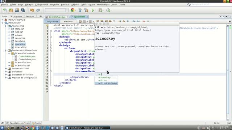Click the Redo arrow icon
232x130 pixels.
coord(38,10)
